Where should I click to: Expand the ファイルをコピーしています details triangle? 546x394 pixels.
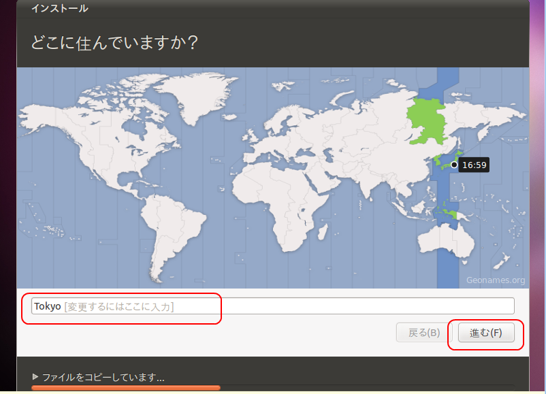pos(35,376)
